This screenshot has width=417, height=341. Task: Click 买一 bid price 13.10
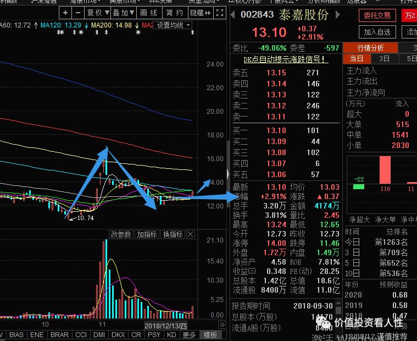pos(276,130)
